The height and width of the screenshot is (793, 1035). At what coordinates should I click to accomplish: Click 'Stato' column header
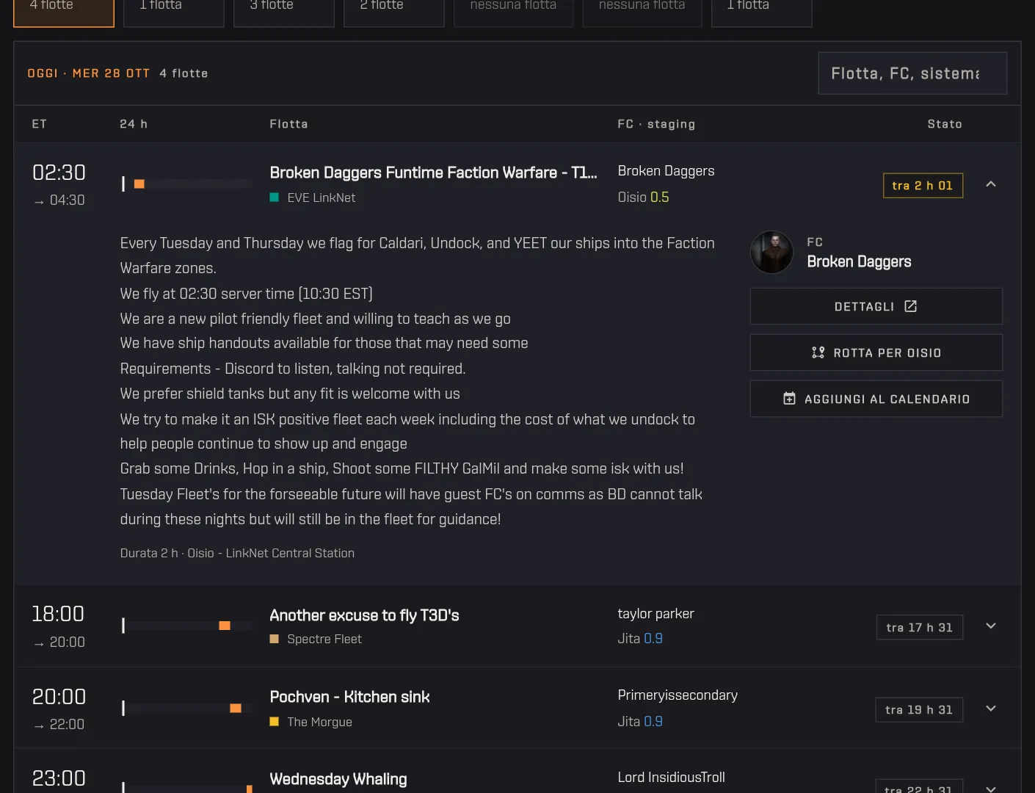(x=945, y=124)
